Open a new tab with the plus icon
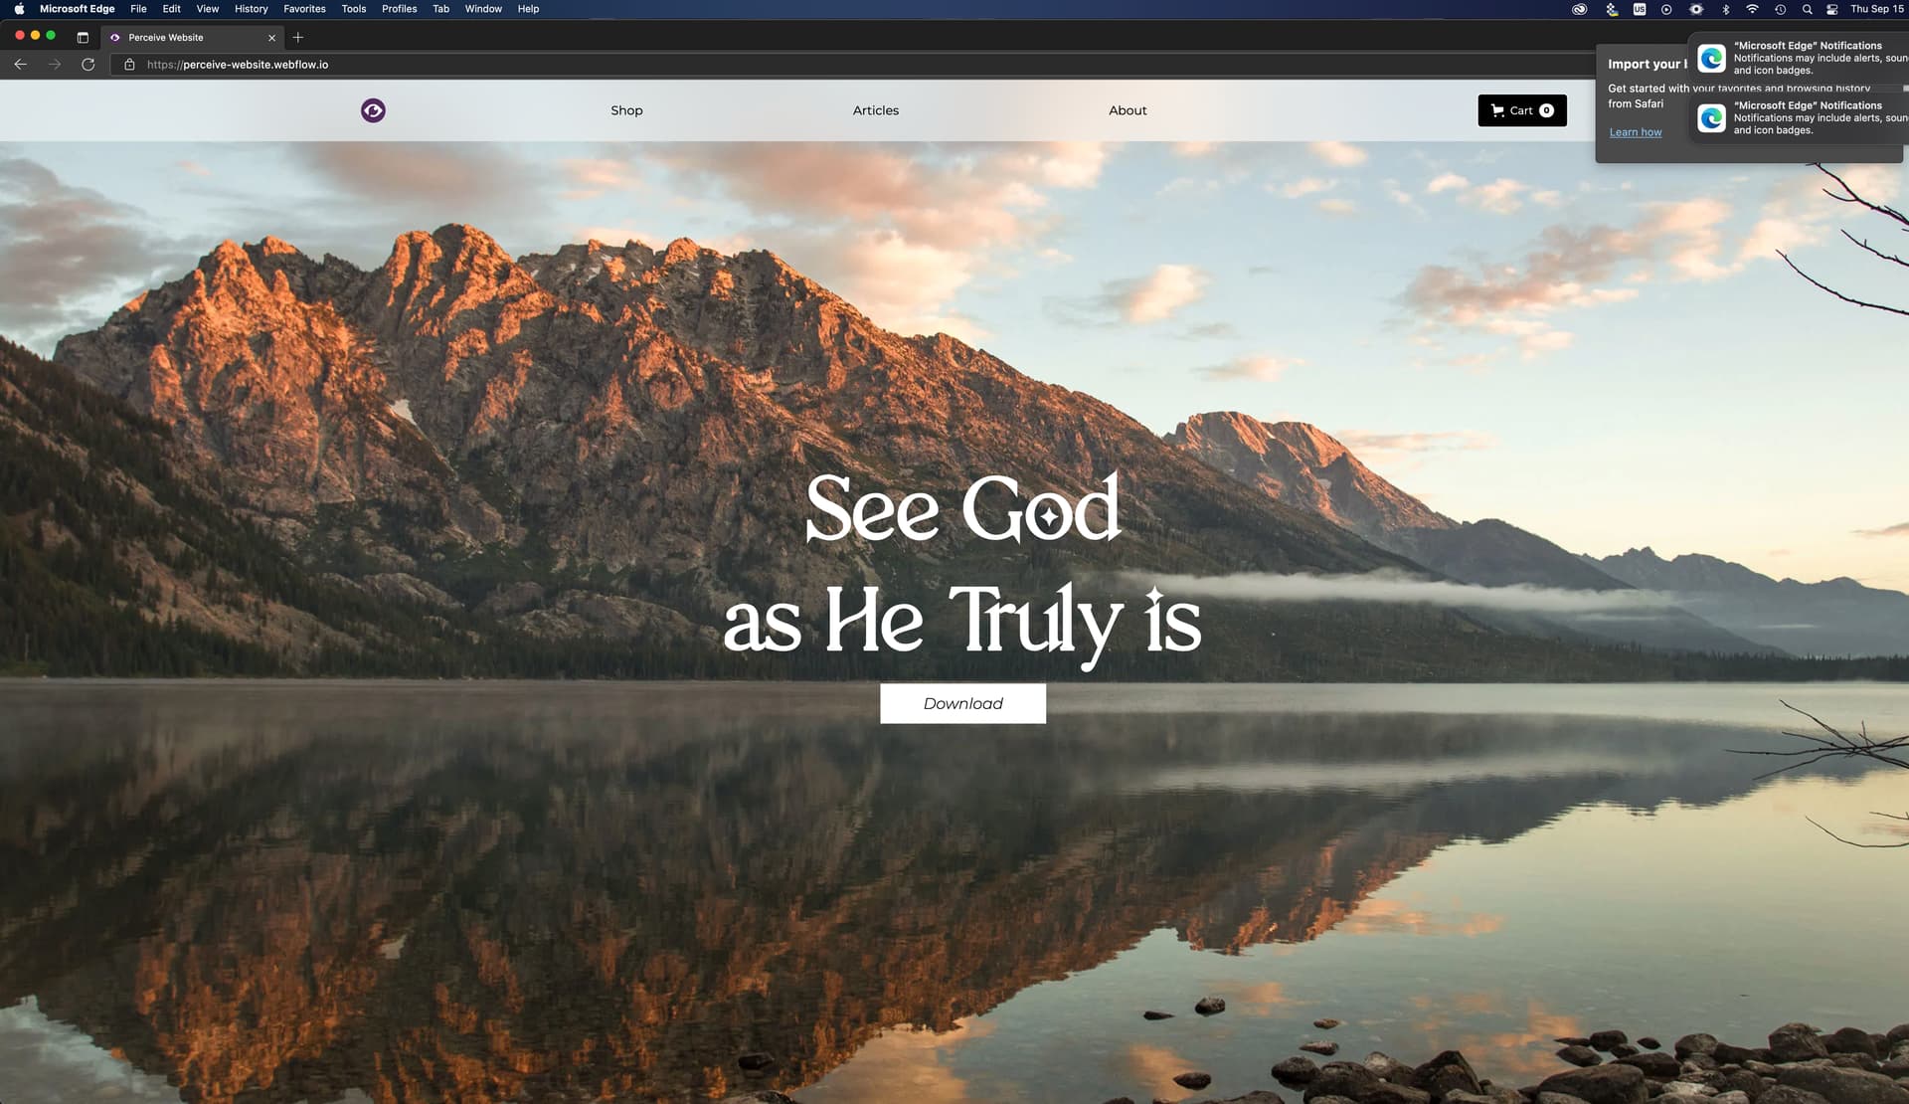This screenshot has height=1104, width=1909. pos(297,38)
